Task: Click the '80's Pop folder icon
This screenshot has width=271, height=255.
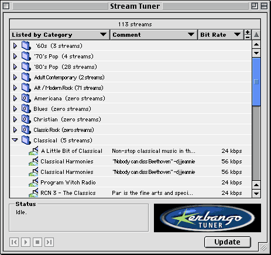Action: pos(26,67)
